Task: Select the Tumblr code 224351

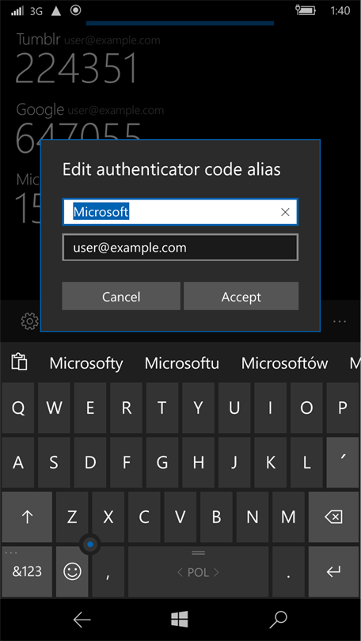Action: point(77,67)
